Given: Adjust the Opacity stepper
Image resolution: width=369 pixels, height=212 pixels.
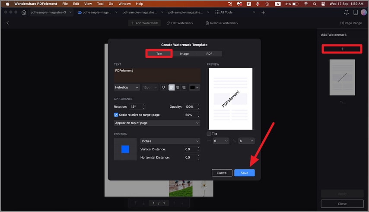Looking at the screenshot, I should click(198, 106).
